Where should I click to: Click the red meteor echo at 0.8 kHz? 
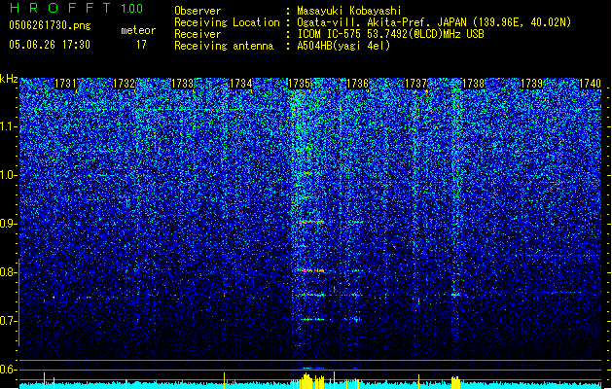point(312,270)
